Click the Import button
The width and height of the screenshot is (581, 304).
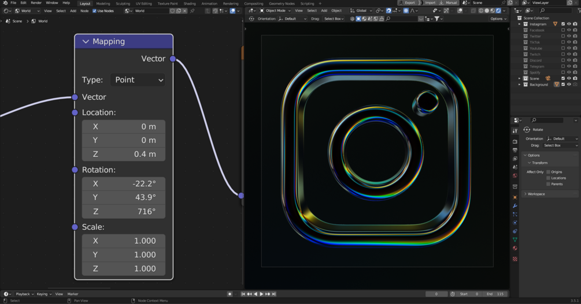pos(428,2)
